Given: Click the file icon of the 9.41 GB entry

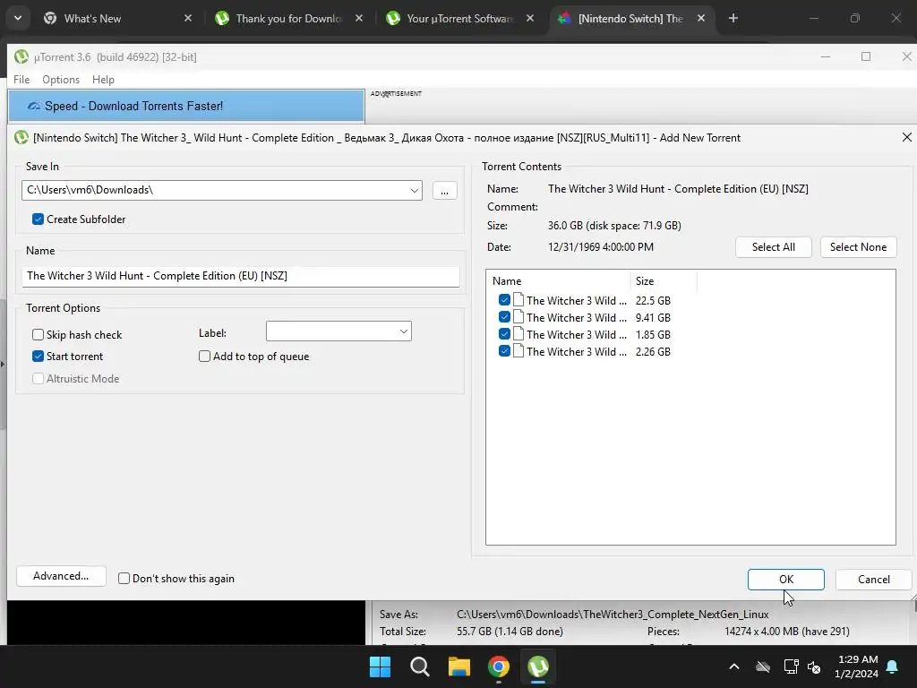Looking at the screenshot, I should [x=518, y=317].
